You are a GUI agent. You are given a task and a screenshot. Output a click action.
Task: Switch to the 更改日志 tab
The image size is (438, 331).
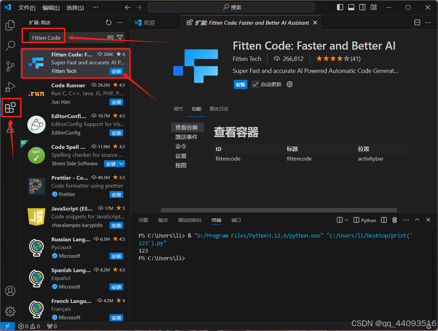[219, 109]
